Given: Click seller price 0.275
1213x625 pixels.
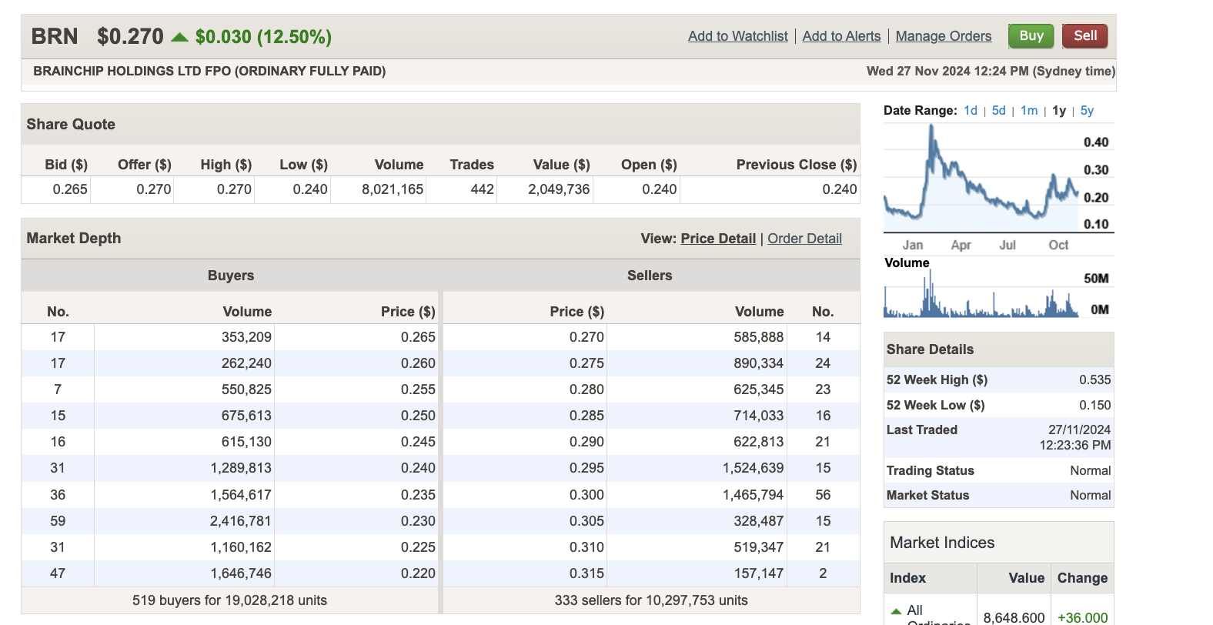Looking at the screenshot, I should pos(586,363).
